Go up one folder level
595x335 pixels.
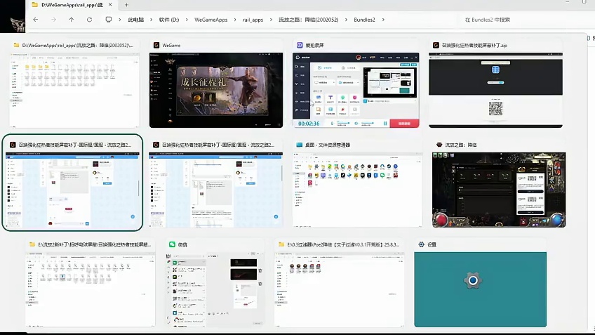(x=71, y=20)
